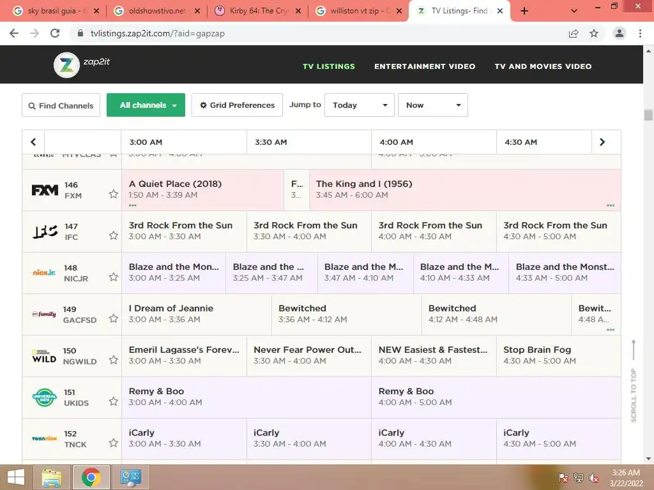The height and width of the screenshot is (490, 654).
Task: Open the Now time dropdown
Action: click(433, 105)
